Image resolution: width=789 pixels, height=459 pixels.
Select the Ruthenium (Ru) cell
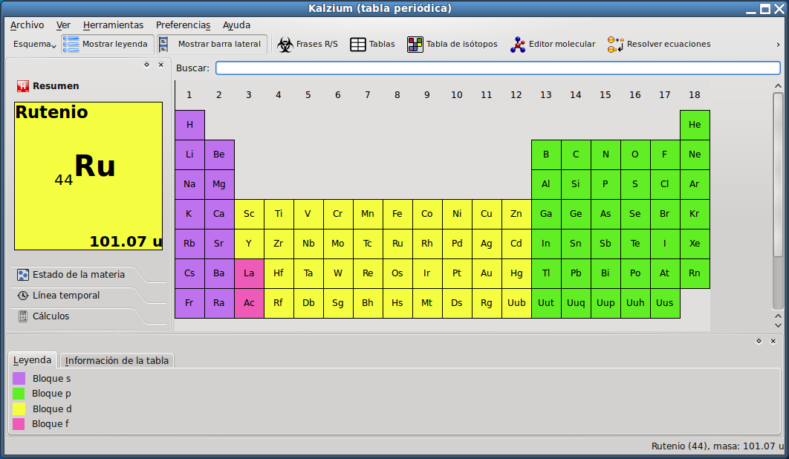[x=397, y=244]
